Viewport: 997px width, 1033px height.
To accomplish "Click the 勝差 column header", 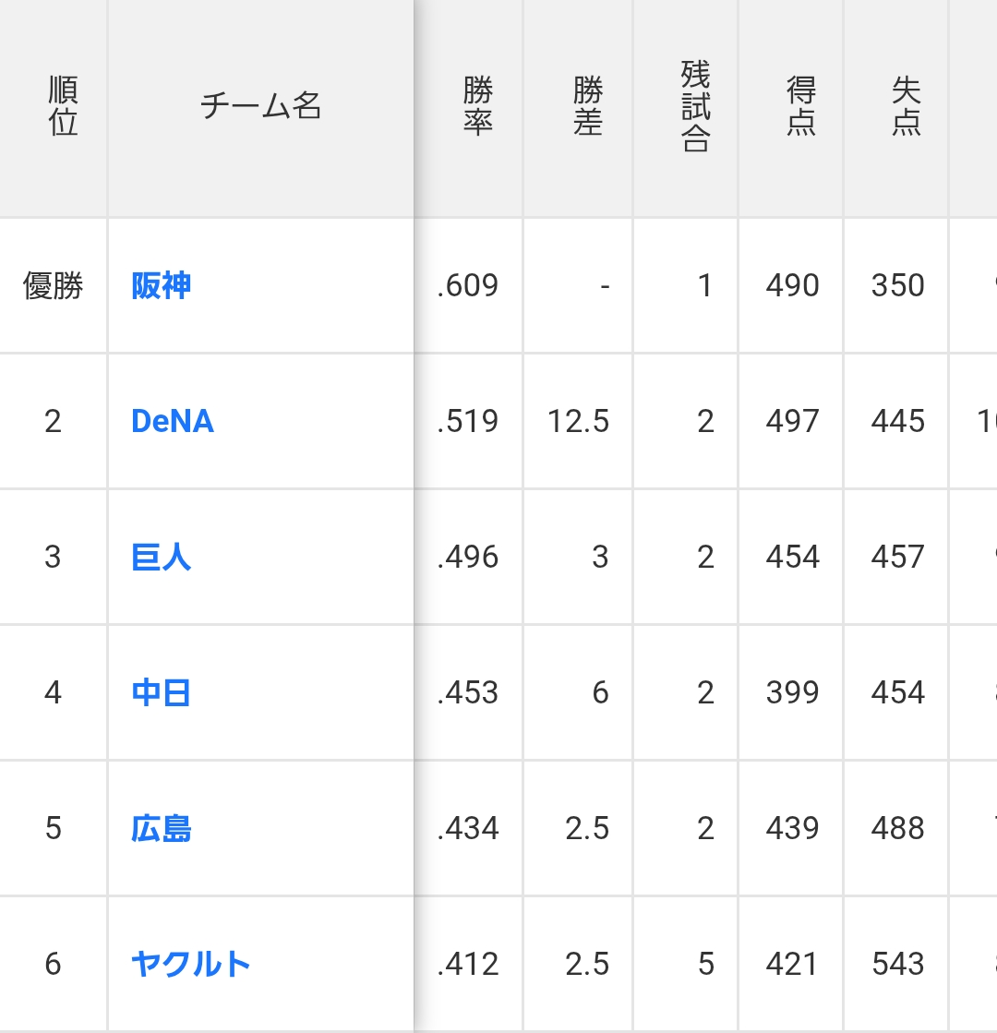I will [587, 107].
